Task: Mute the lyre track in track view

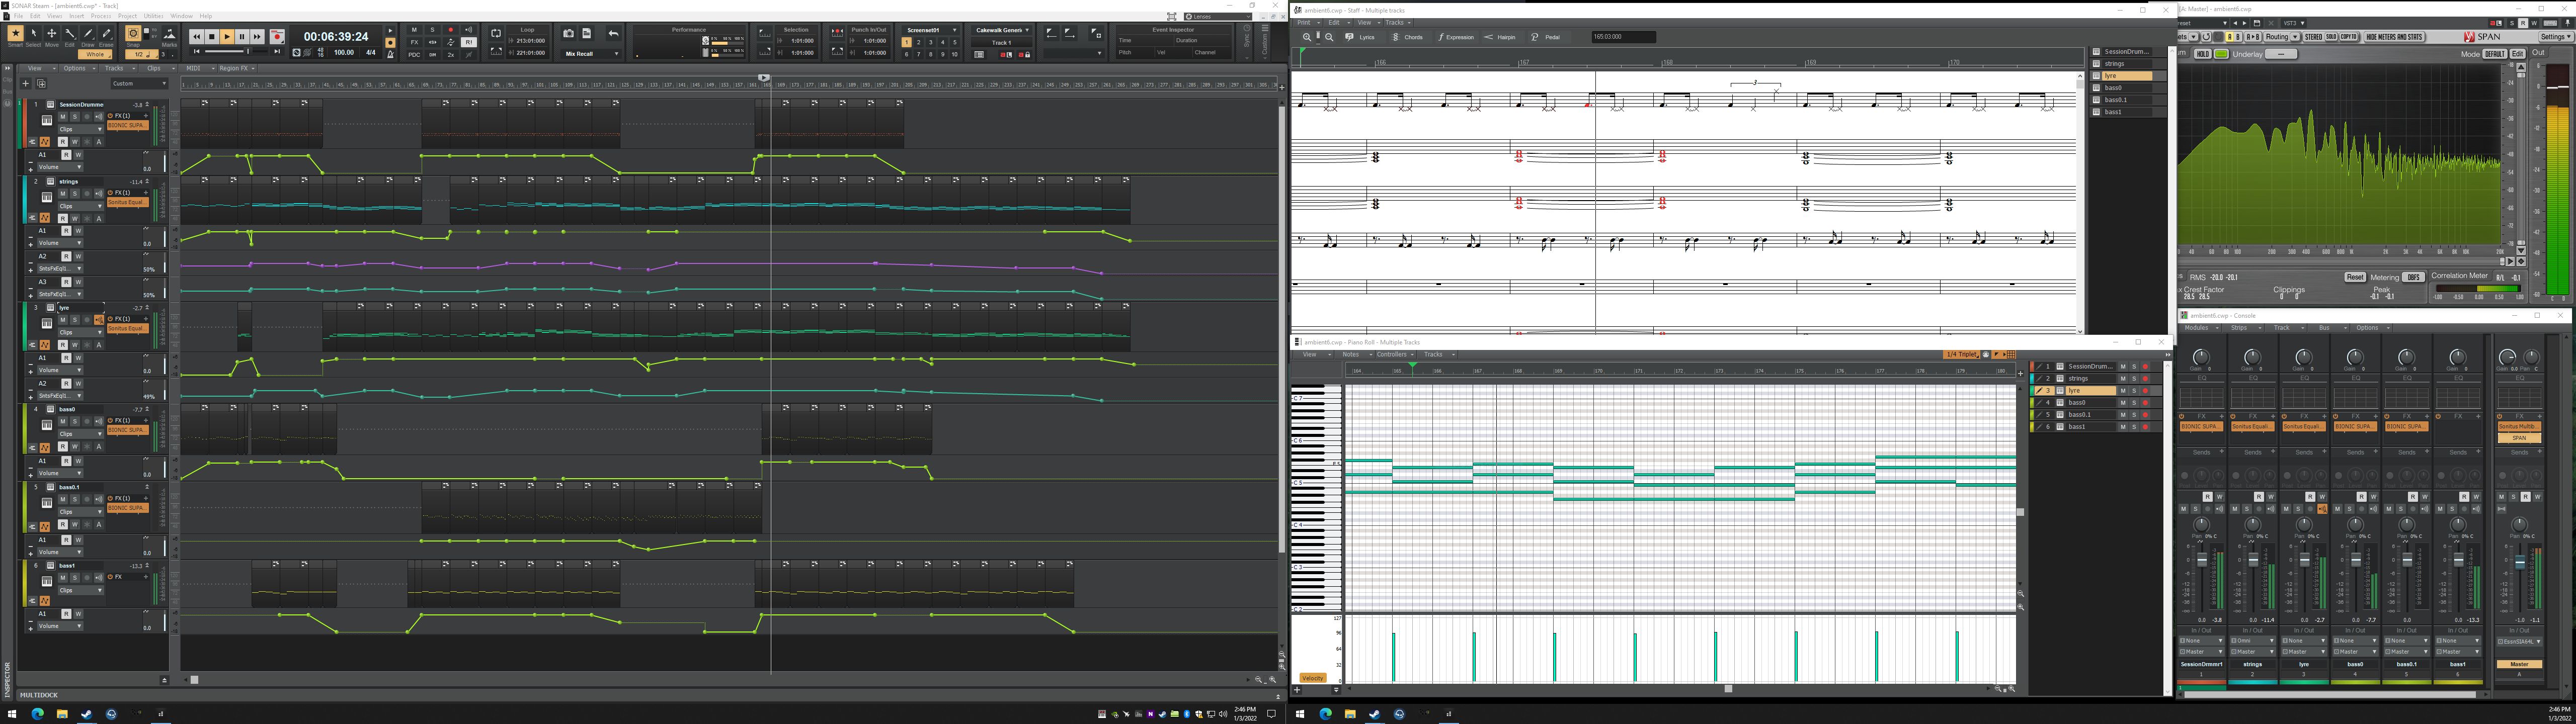Action: click(62, 320)
